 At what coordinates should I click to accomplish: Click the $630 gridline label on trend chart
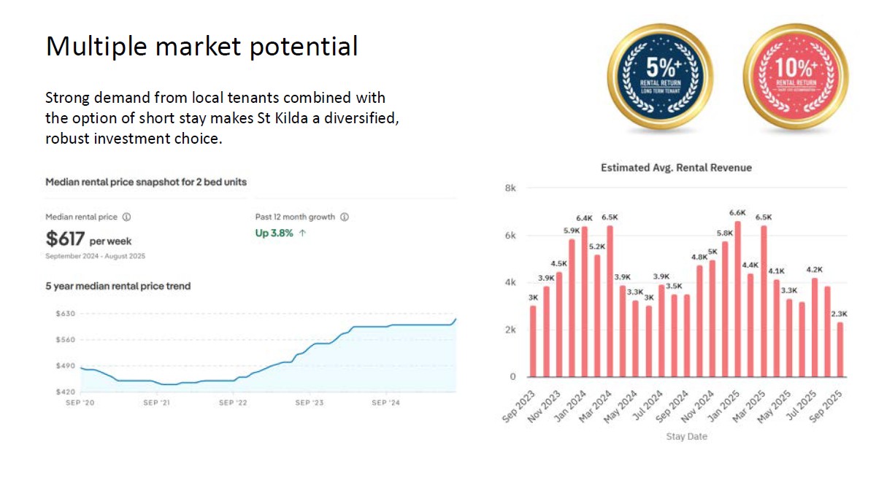[x=66, y=314]
